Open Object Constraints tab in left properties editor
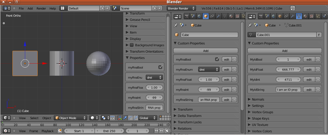Viewport: 328px width, 135px height. point(212,16)
